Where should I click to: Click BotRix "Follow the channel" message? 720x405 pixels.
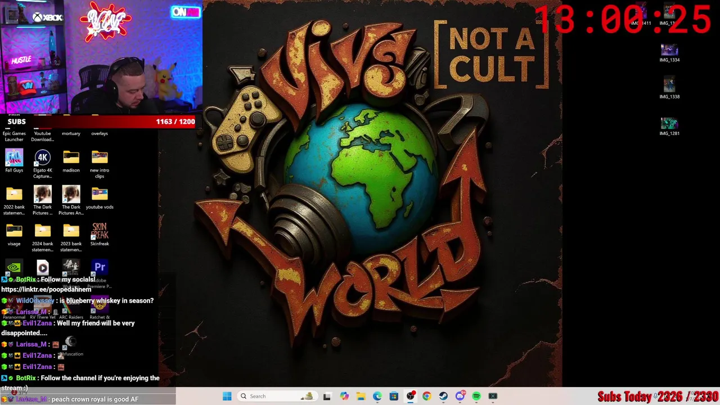[x=81, y=383]
